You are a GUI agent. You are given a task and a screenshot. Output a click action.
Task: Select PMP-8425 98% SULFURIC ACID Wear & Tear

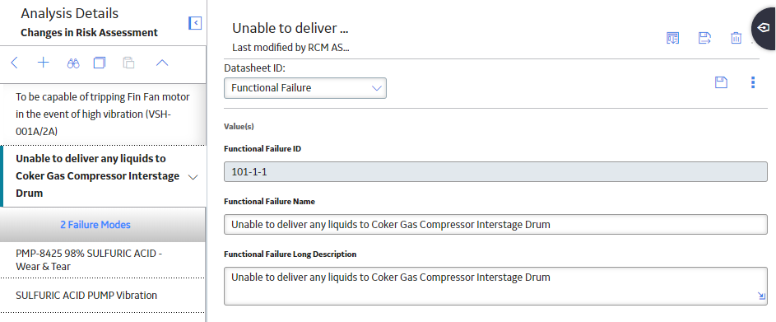(x=103, y=259)
